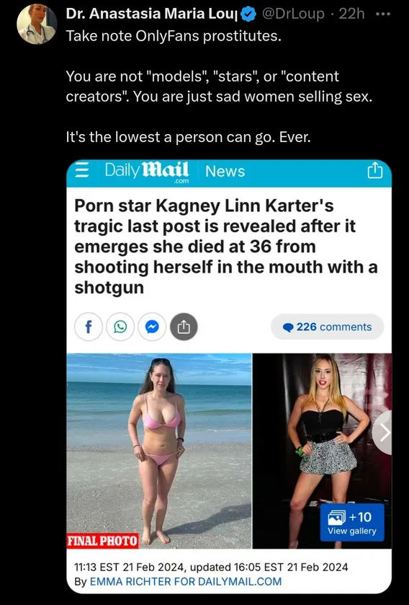Share article via Facebook icon

[88, 327]
